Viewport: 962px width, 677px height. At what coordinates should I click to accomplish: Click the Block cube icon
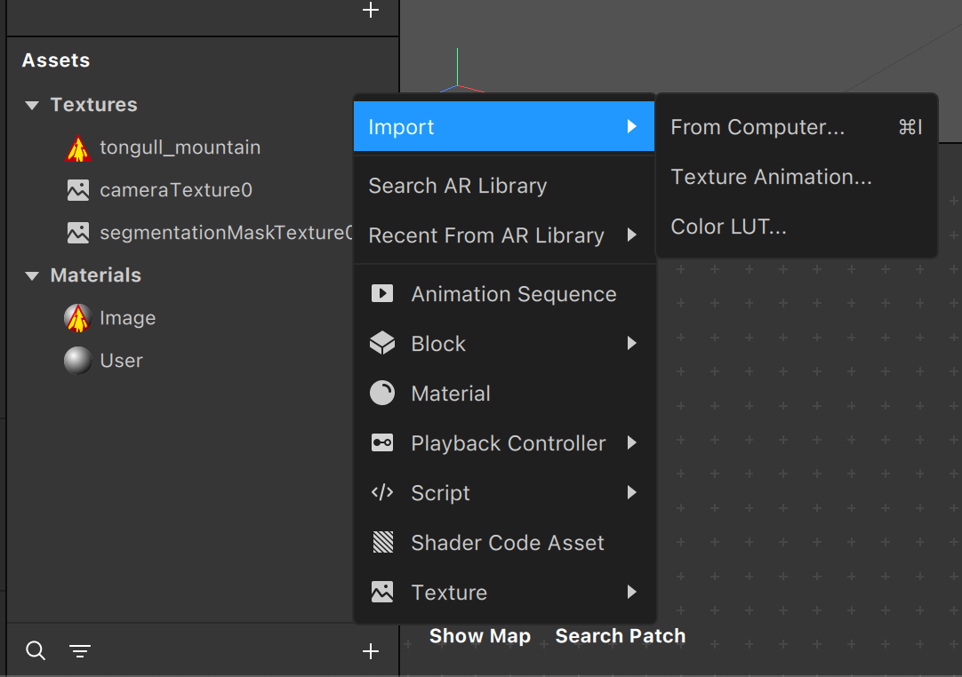pyautogui.click(x=382, y=344)
